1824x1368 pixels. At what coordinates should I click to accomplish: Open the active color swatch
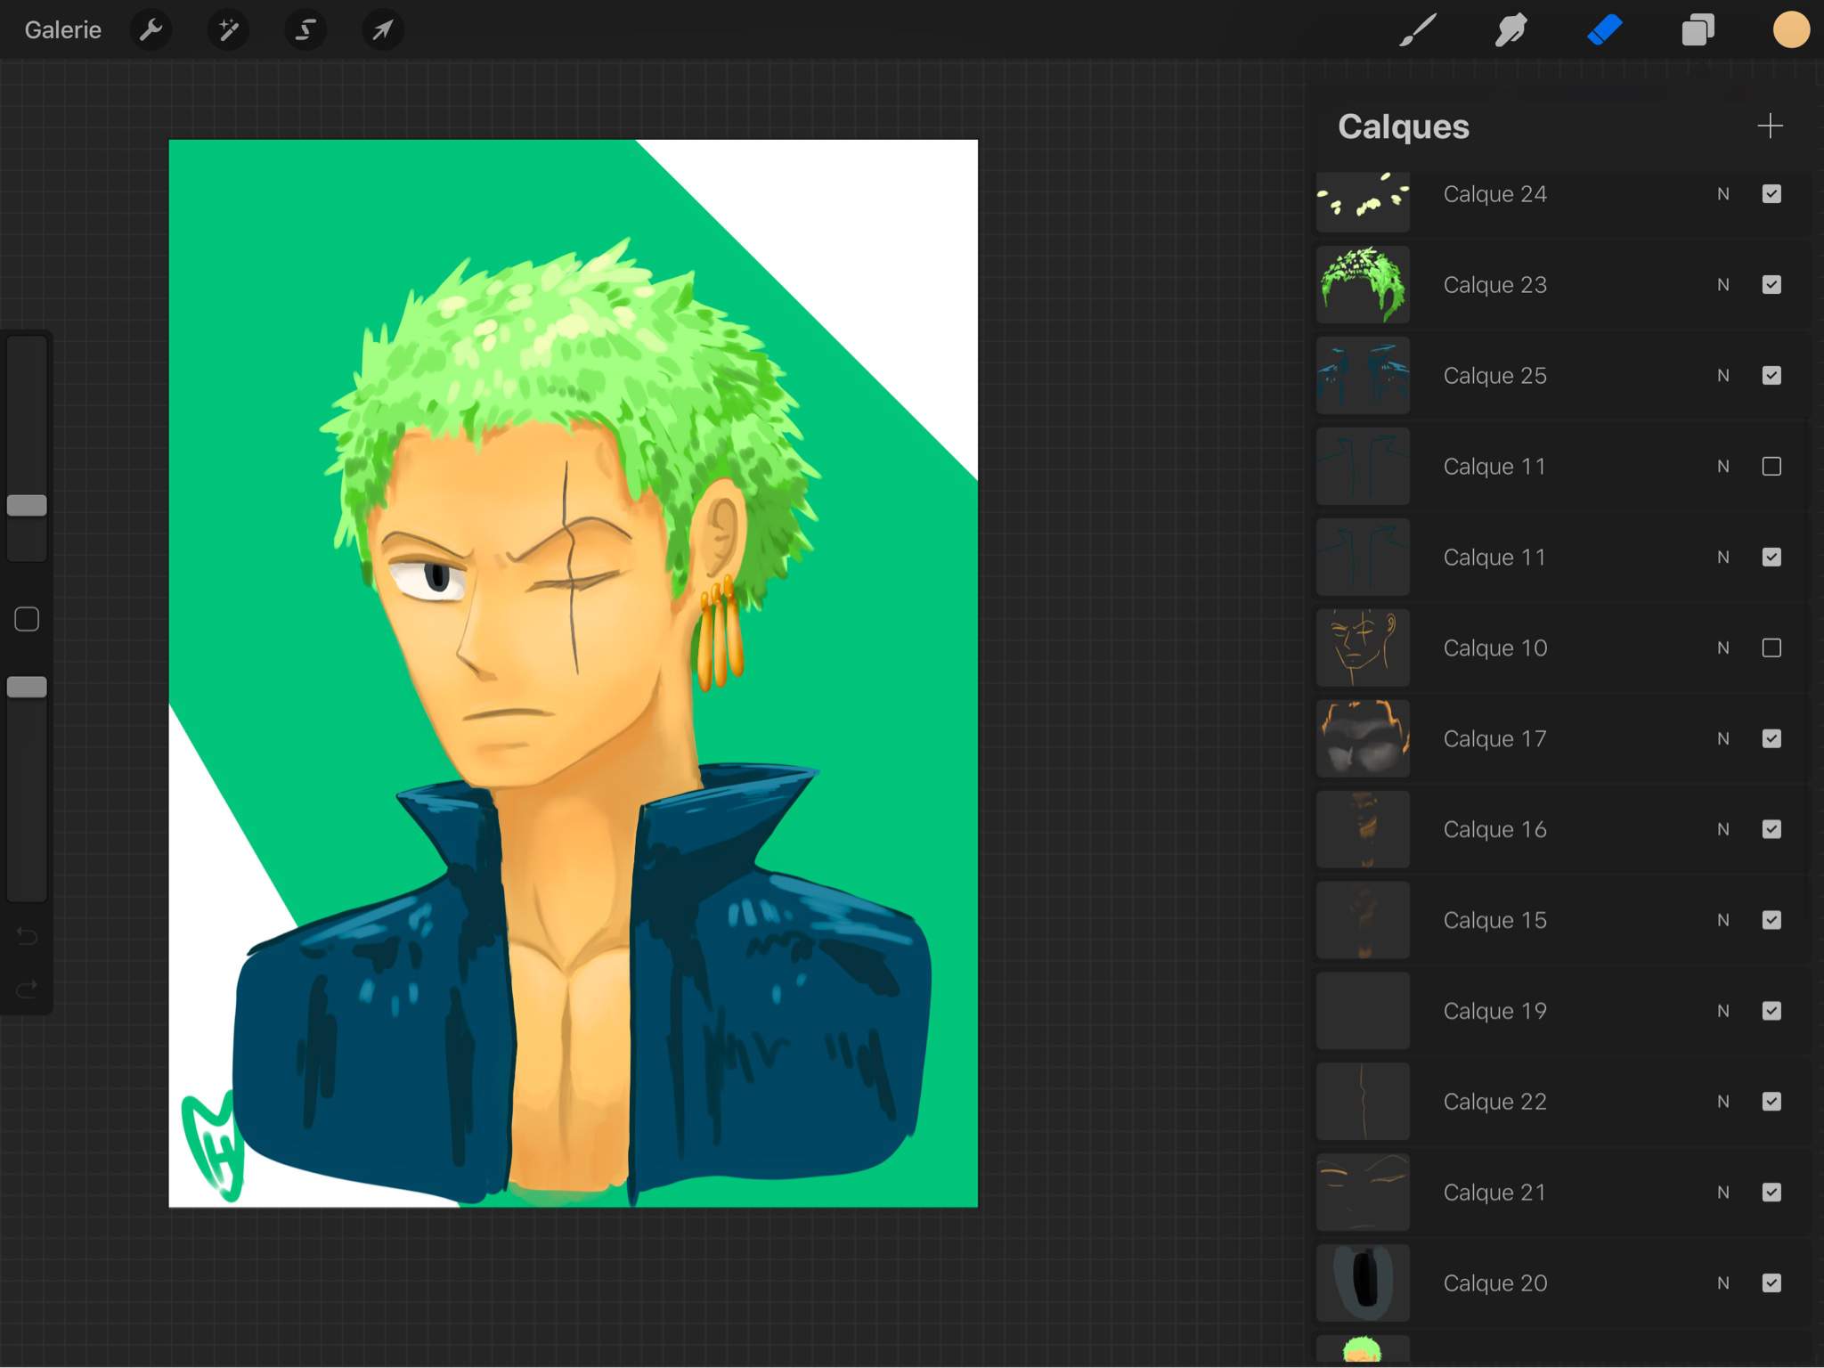pyautogui.click(x=1790, y=30)
